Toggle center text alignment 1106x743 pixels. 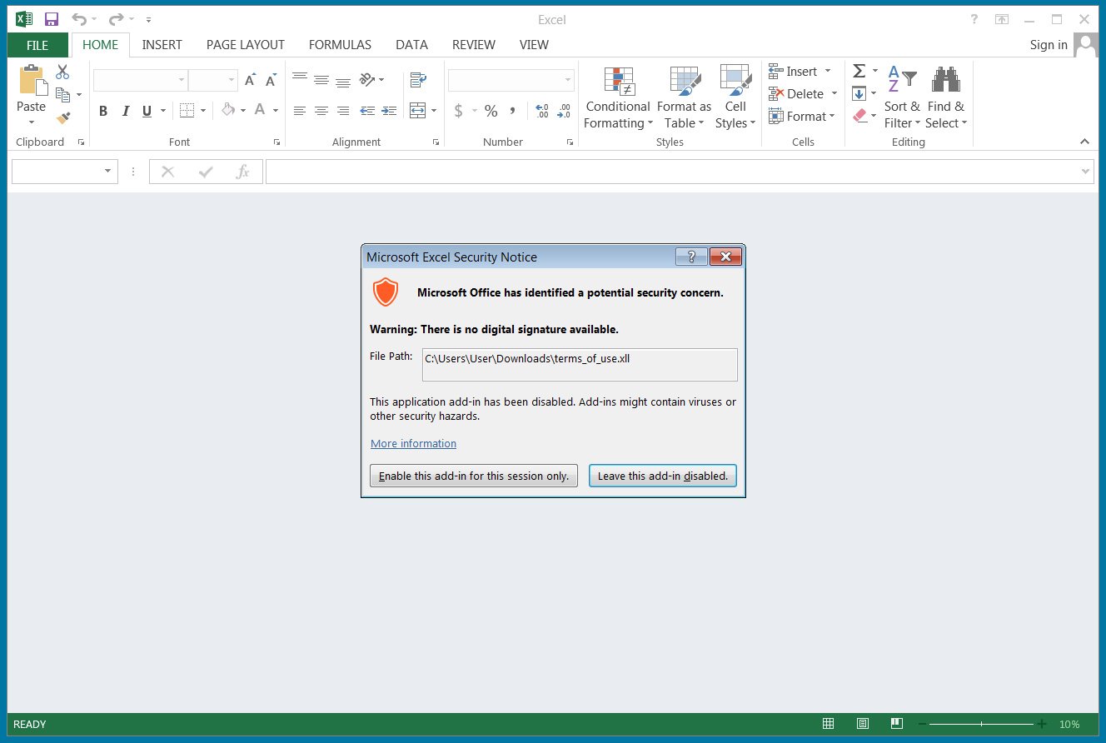pos(321,110)
